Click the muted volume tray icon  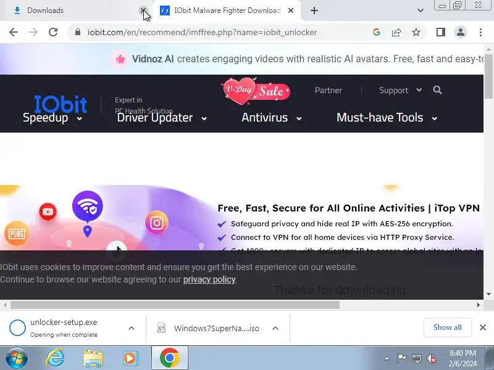pos(432,358)
